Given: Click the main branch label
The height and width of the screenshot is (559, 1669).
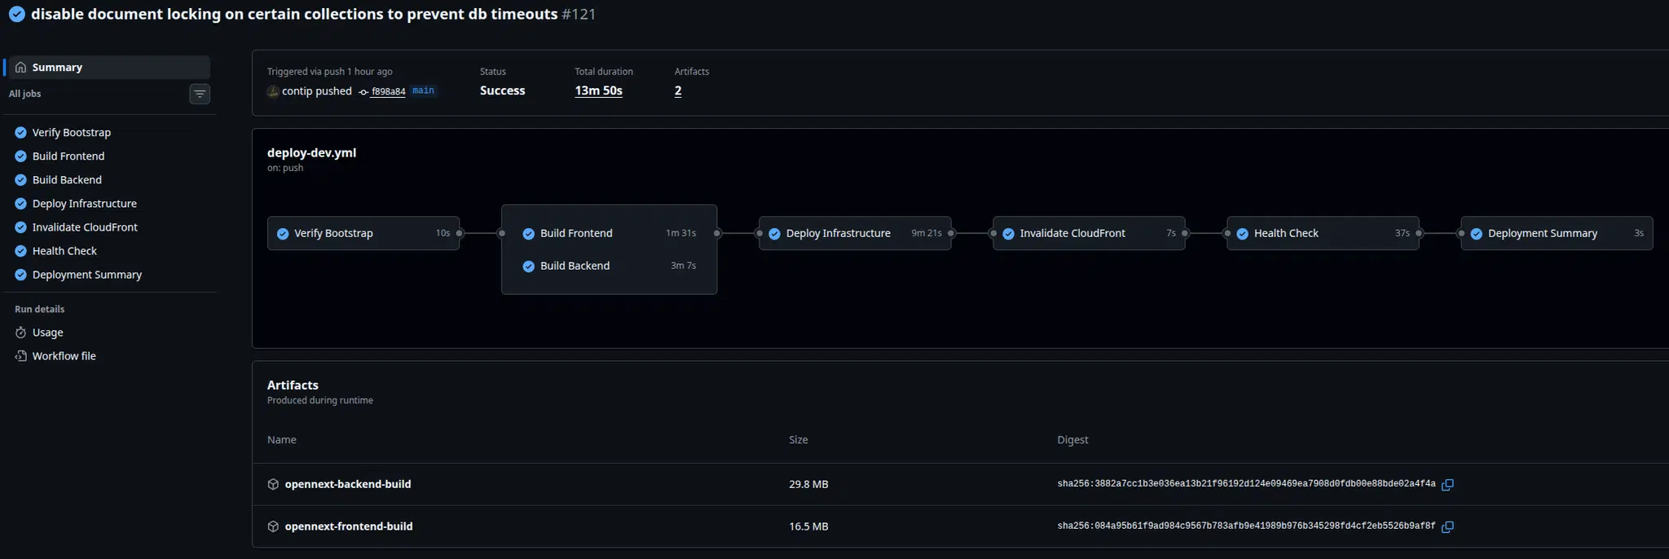Looking at the screenshot, I should (x=423, y=90).
